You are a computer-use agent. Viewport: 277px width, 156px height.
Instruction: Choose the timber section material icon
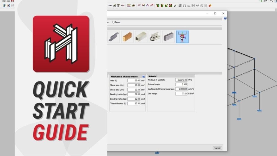[x=127, y=37]
